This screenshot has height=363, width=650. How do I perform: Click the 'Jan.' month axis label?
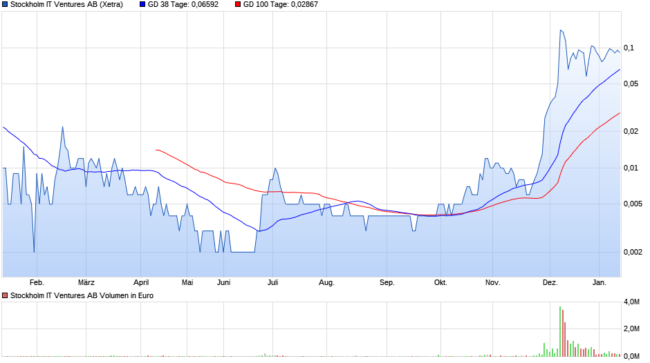pos(600,283)
